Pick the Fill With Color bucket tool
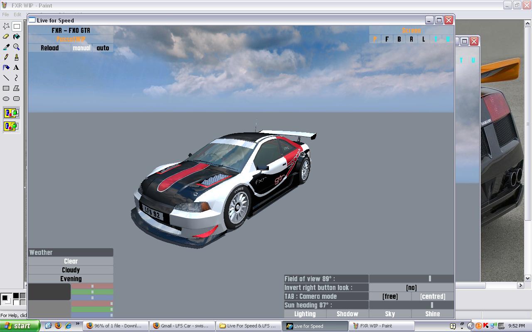 17,37
